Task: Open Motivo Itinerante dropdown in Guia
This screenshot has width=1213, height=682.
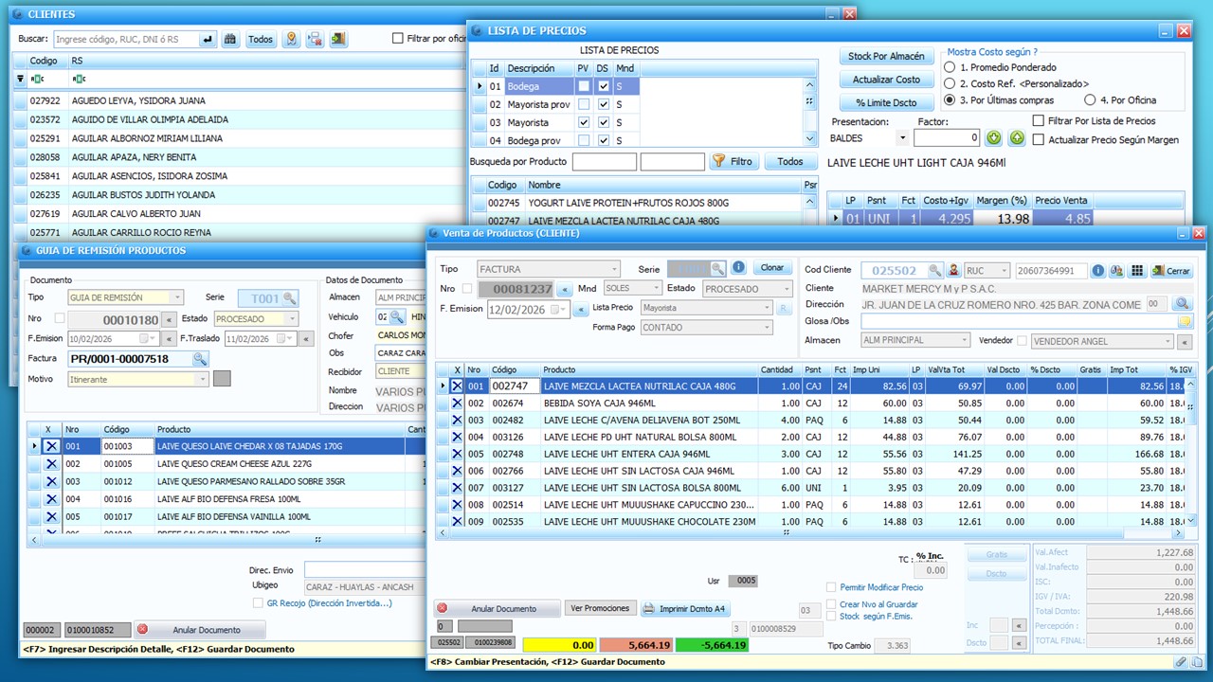Action: [x=202, y=380]
